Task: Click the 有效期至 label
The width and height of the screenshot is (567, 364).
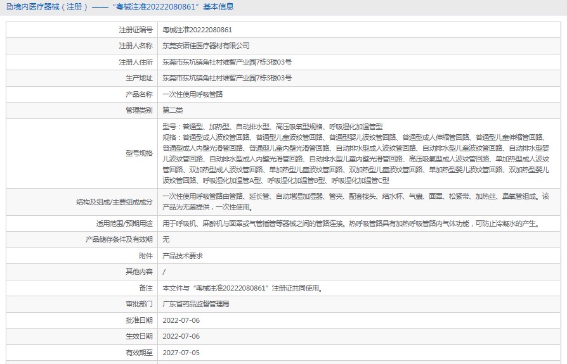Action: pos(139,353)
